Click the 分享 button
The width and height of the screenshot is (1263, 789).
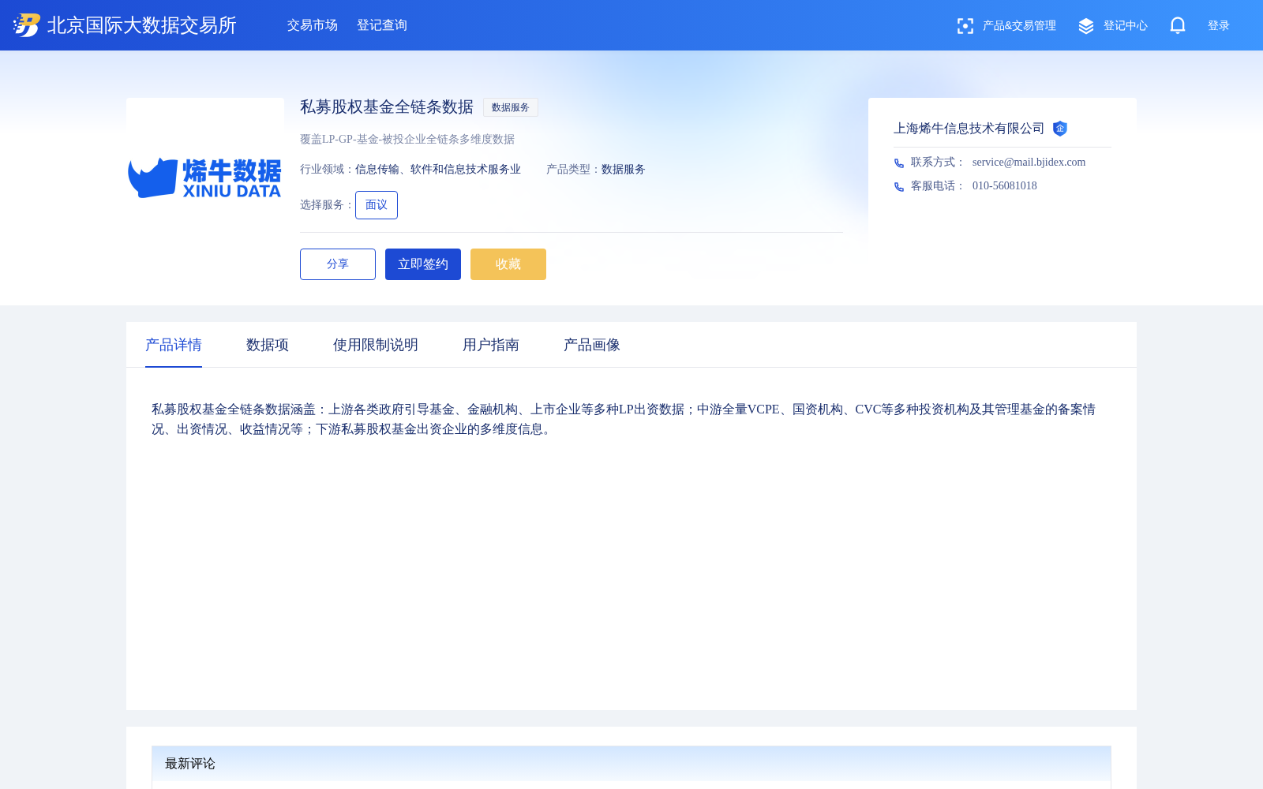pos(338,264)
